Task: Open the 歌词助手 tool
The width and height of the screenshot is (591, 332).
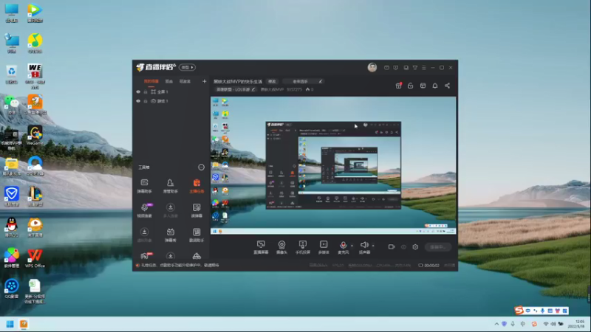Action: click(x=197, y=235)
